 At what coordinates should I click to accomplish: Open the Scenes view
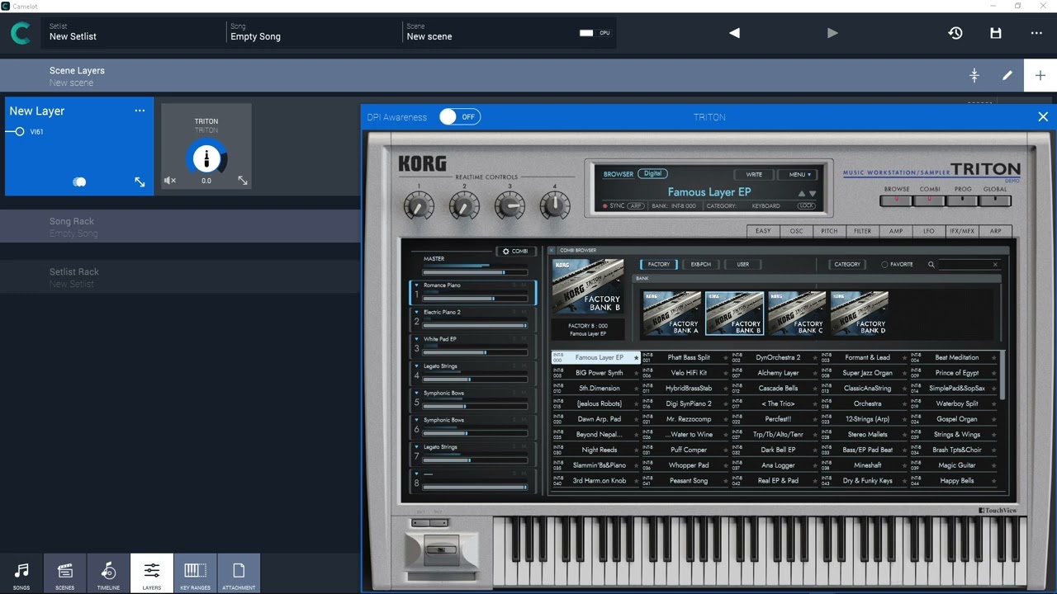coord(64,574)
